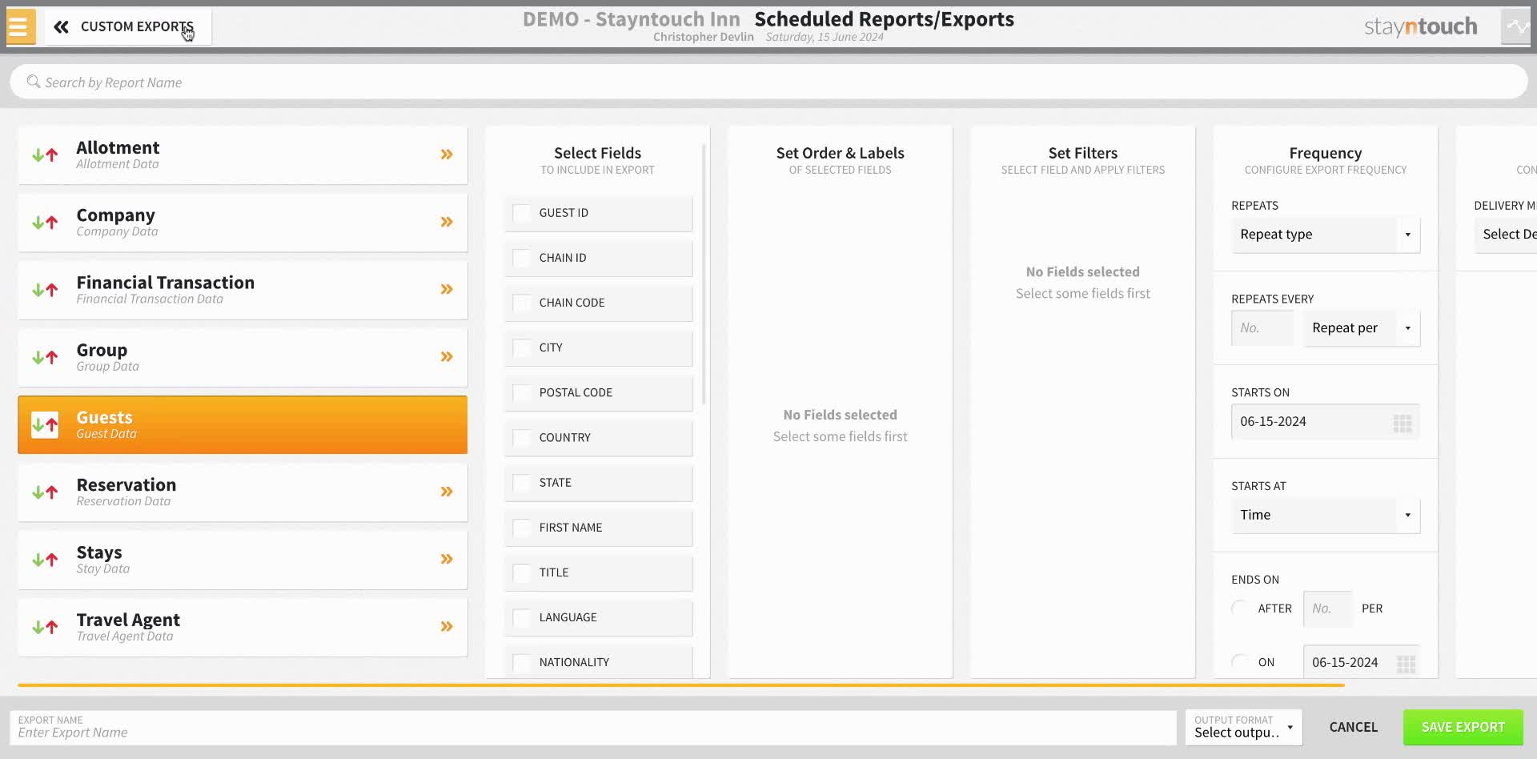Open the Ends On calendar icon
1537x759 pixels.
point(1406,664)
